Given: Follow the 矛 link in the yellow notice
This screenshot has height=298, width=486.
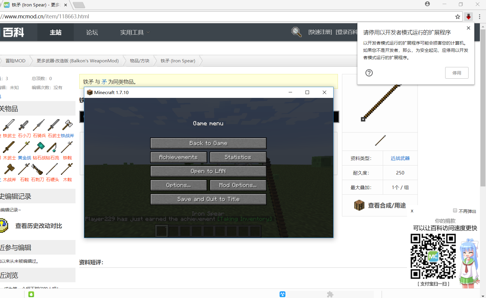Looking at the screenshot, I should (104, 82).
